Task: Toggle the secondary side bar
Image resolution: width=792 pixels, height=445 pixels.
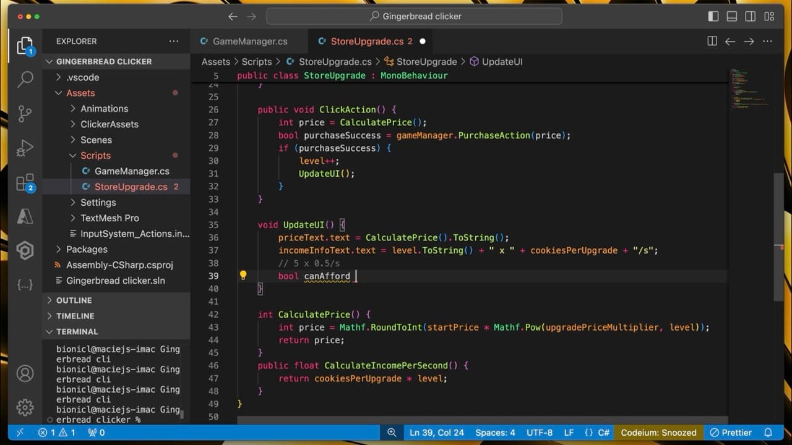Action: [x=751, y=17]
